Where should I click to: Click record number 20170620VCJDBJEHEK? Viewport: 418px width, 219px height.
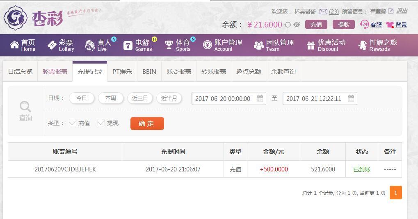point(65,169)
